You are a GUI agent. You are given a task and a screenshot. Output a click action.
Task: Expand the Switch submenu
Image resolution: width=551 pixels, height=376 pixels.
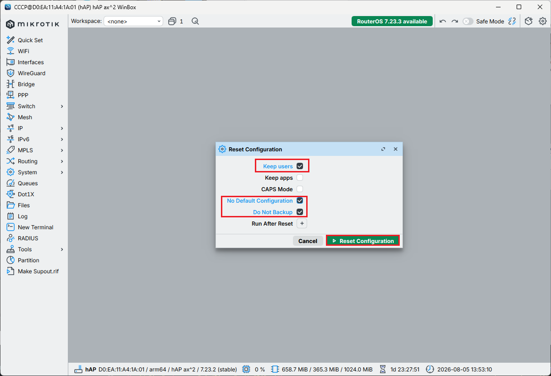(x=62, y=106)
